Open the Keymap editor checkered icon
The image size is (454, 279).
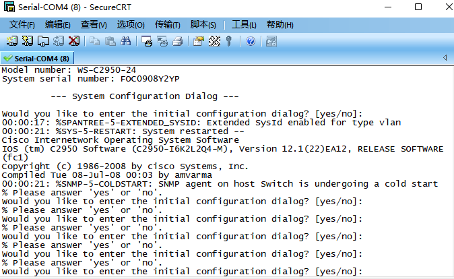coord(214,41)
